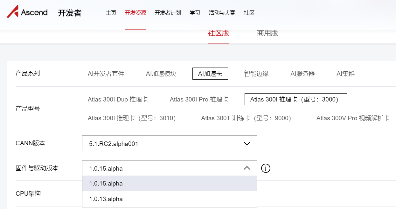
Task: Collapse the 固件与驱动版本 dropdown chevron
Action: 247,168
